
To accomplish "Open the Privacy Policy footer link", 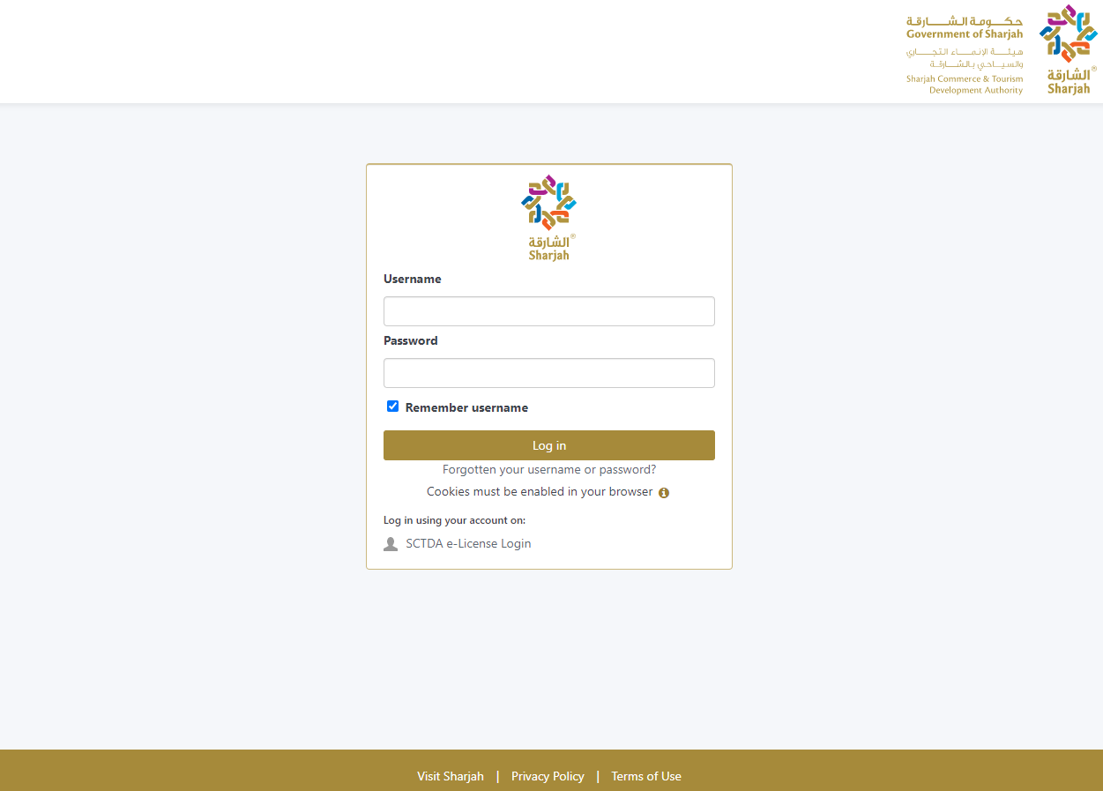I will click(548, 777).
